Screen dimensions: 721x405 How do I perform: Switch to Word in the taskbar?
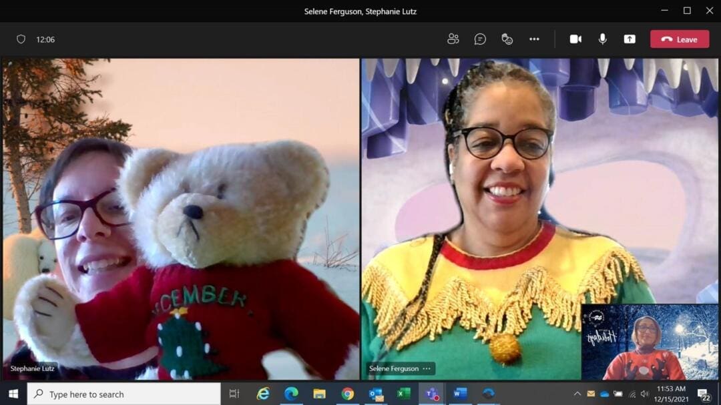click(x=460, y=394)
